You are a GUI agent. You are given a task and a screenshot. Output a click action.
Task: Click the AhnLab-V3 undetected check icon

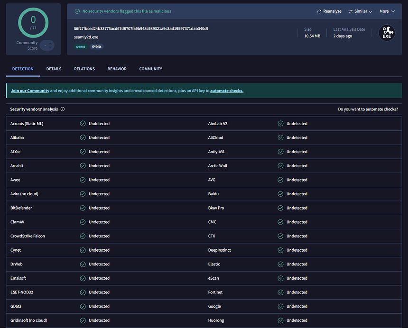click(x=280, y=123)
